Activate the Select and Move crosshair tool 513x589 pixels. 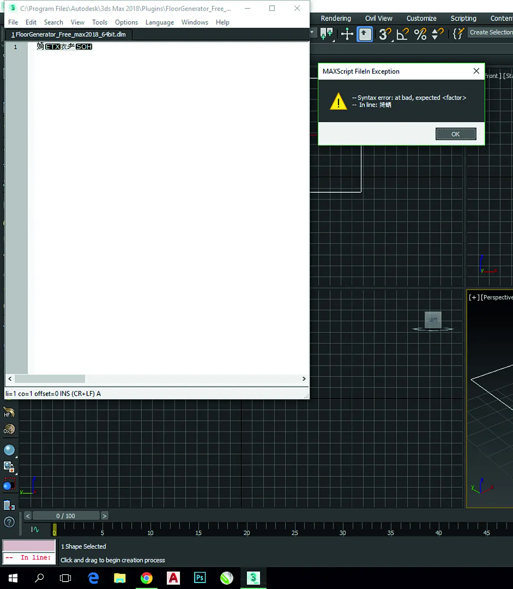click(347, 34)
